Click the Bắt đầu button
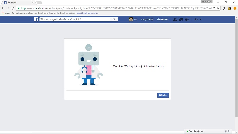The width and height of the screenshot is (238, 134). [163, 95]
